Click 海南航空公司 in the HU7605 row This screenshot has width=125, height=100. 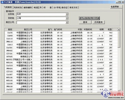pyautogui.click(x=26, y=57)
